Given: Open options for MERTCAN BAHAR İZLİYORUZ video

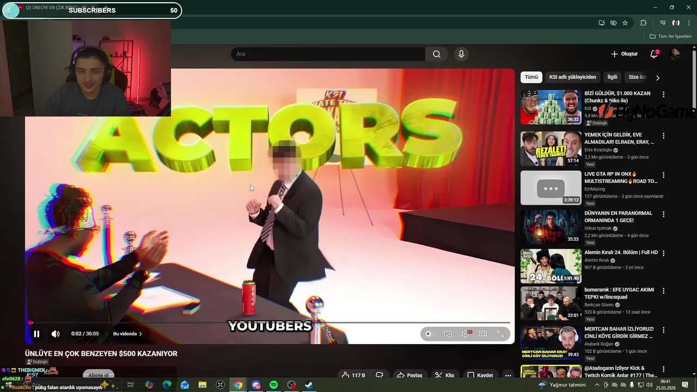Looking at the screenshot, I should (663, 330).
